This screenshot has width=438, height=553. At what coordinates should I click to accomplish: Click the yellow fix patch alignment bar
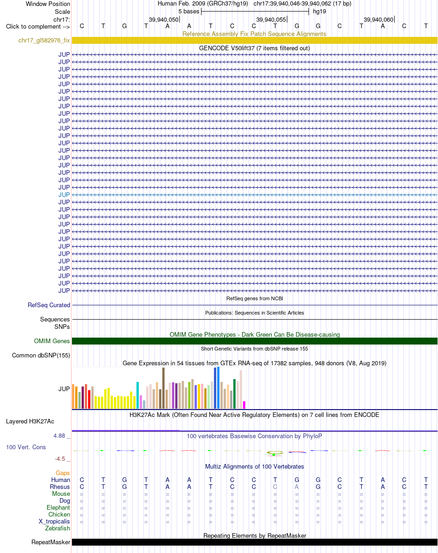255,41
